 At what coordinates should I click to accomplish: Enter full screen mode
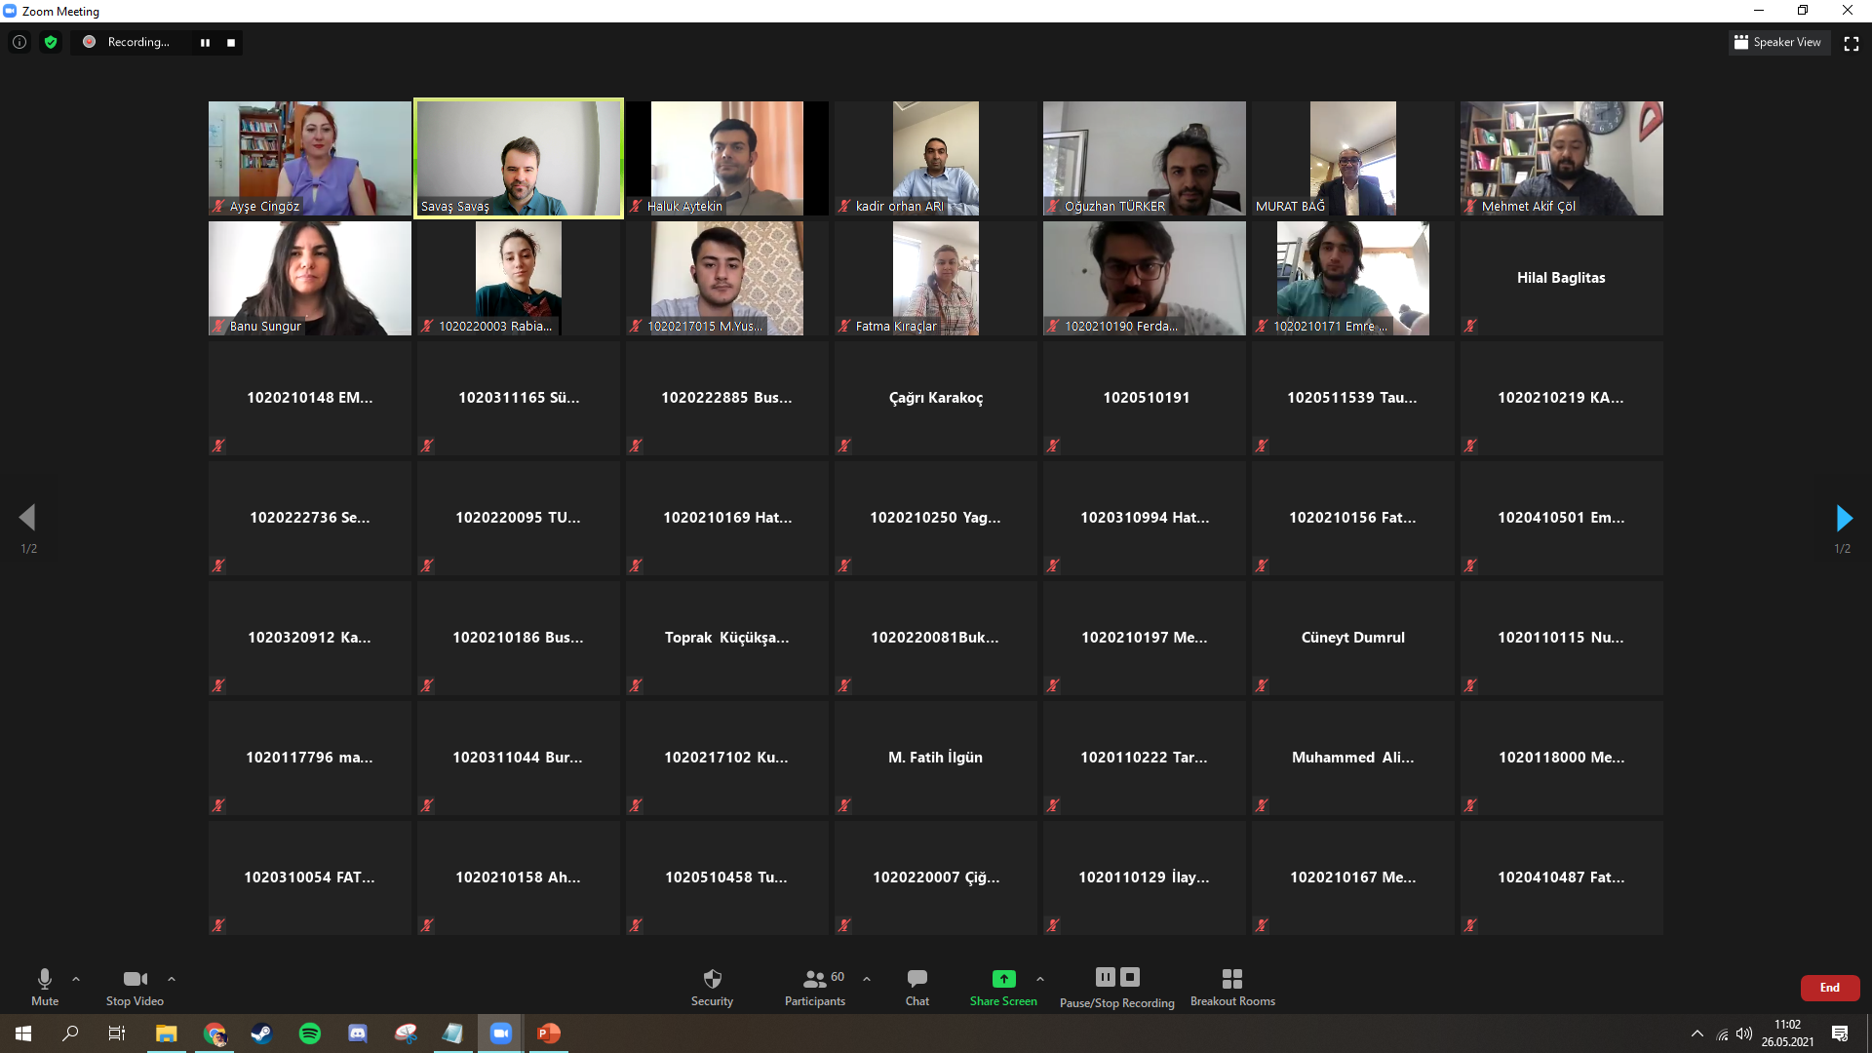1852,43
